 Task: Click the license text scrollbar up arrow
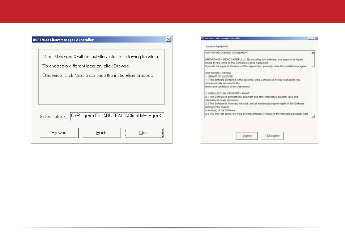click(313, 52)
